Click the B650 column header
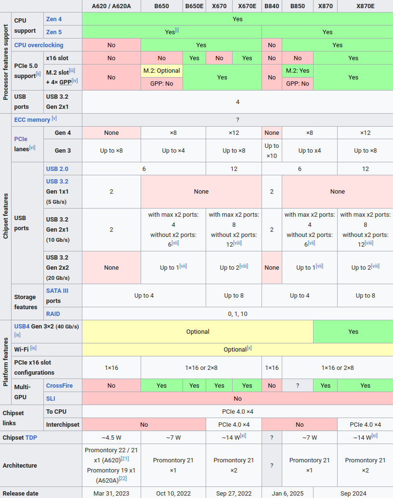Viewport: 393px width, 498px height. coord(162,6)
